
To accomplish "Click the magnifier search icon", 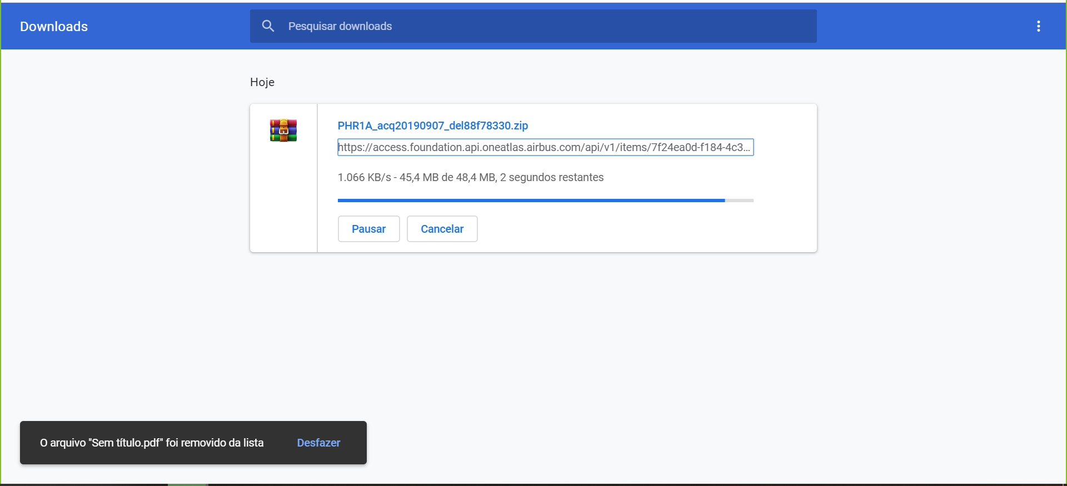I will click(x=268, y=26).
